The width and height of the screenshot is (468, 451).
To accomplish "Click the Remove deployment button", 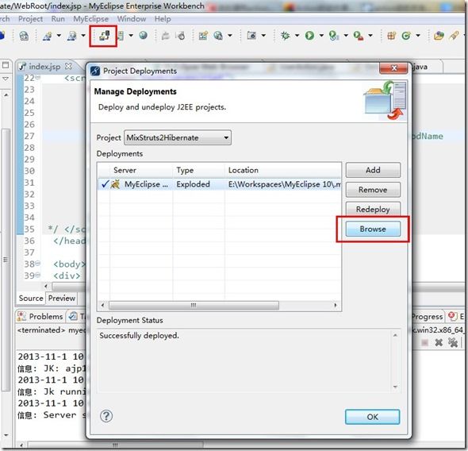I will (x=373, y=190).
